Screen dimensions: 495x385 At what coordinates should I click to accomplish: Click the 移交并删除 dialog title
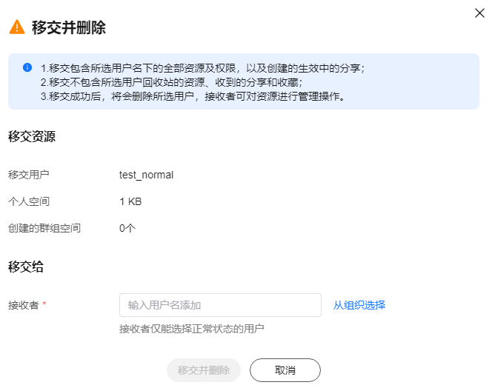click(x=68, y=27)
